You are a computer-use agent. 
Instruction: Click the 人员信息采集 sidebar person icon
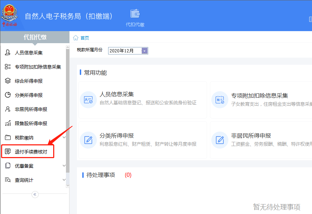tap(7, 53)
